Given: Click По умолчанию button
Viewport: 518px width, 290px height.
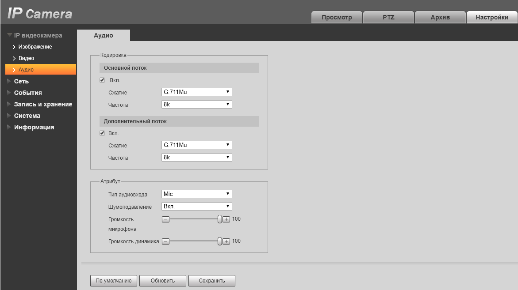Looking at the screenshot, I should pos(114,281).
